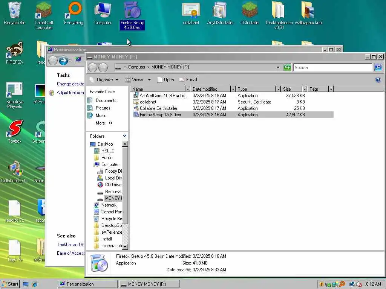Expand More favorite links

104,123
